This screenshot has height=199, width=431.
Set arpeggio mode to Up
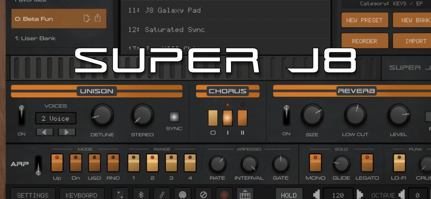point(57,163)
